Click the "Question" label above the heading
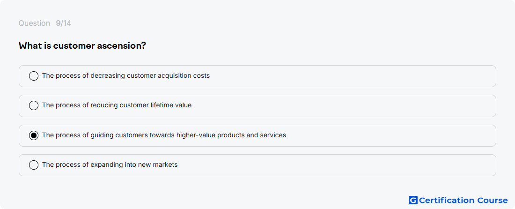 tap(34, 23)
